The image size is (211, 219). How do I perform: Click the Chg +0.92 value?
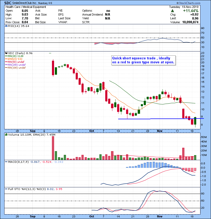[x=194, y=15]
